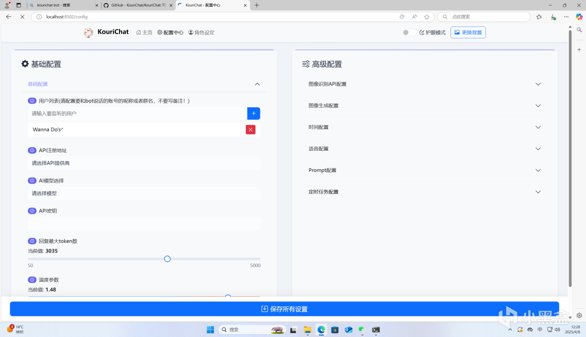The image size is (586, 337).
Task: Click the 请输入要监听的用户 input field
Action: coord(137,113)
